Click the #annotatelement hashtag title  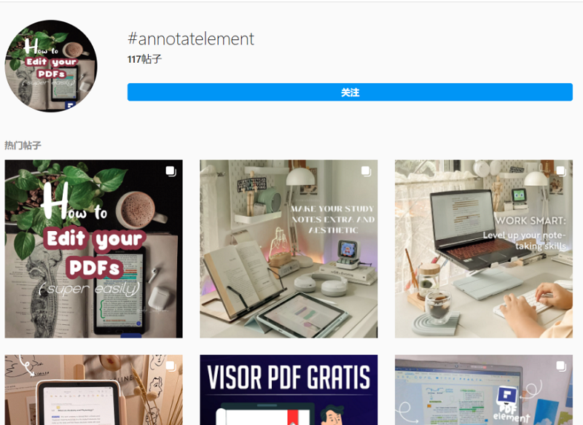coord(191,39)
